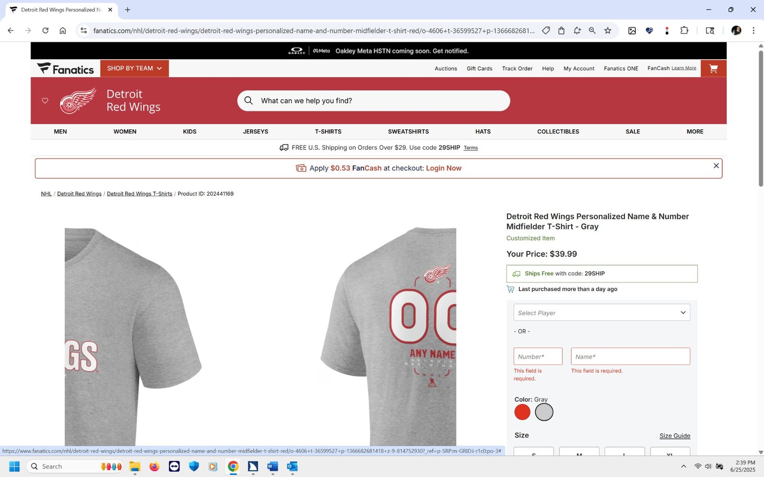Open the Windows Start menu
This screenshot has height=477, width=764.
[x=14, y=467]
